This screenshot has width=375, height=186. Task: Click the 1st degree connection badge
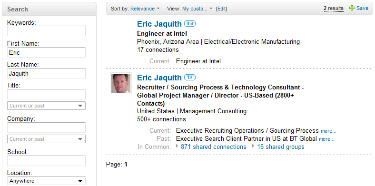tap(190, 78)
